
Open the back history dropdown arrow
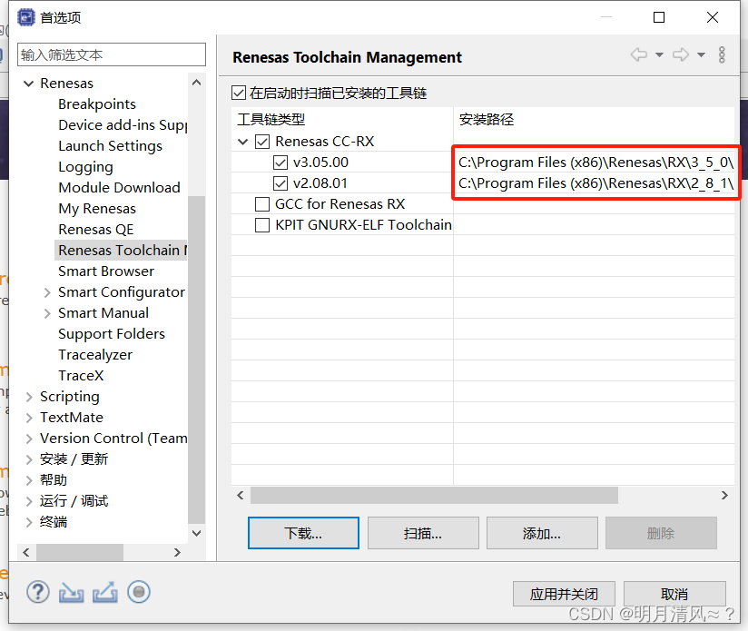coord(659,54)
